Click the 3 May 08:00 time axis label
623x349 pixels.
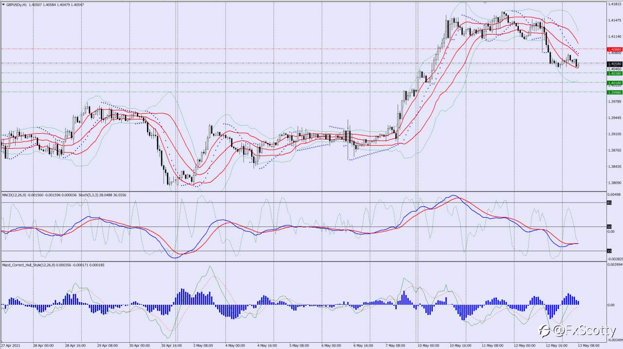pyautogui.click(x=204, y=346)
